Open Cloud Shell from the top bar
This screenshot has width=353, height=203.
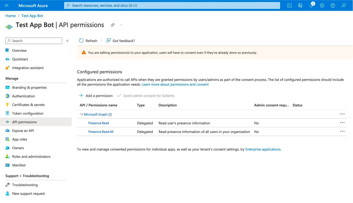click(x=290, y=5)
